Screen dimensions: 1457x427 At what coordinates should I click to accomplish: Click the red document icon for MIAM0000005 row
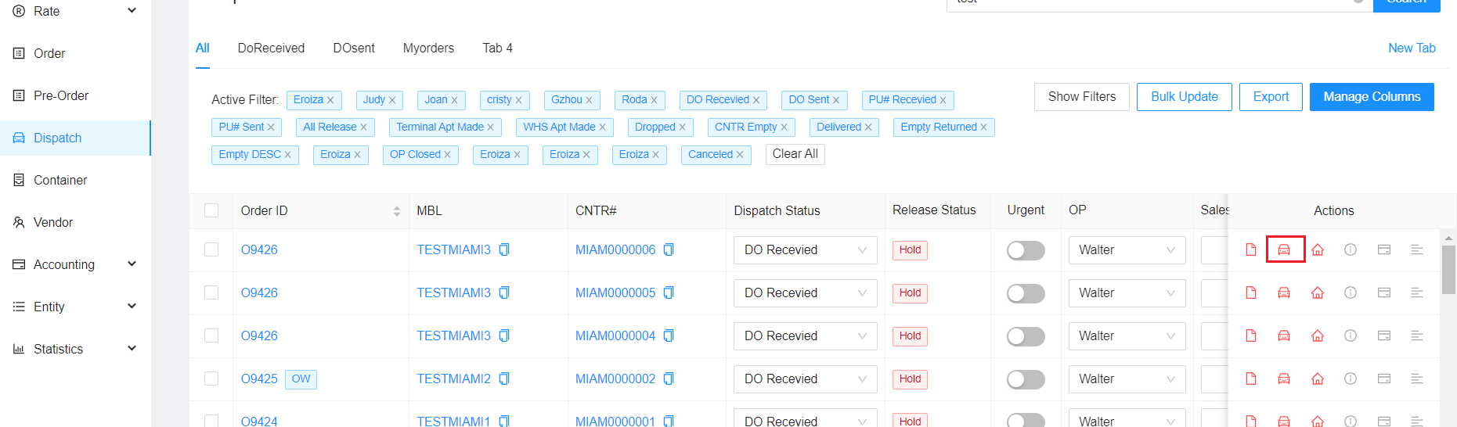click(1250, 292)
